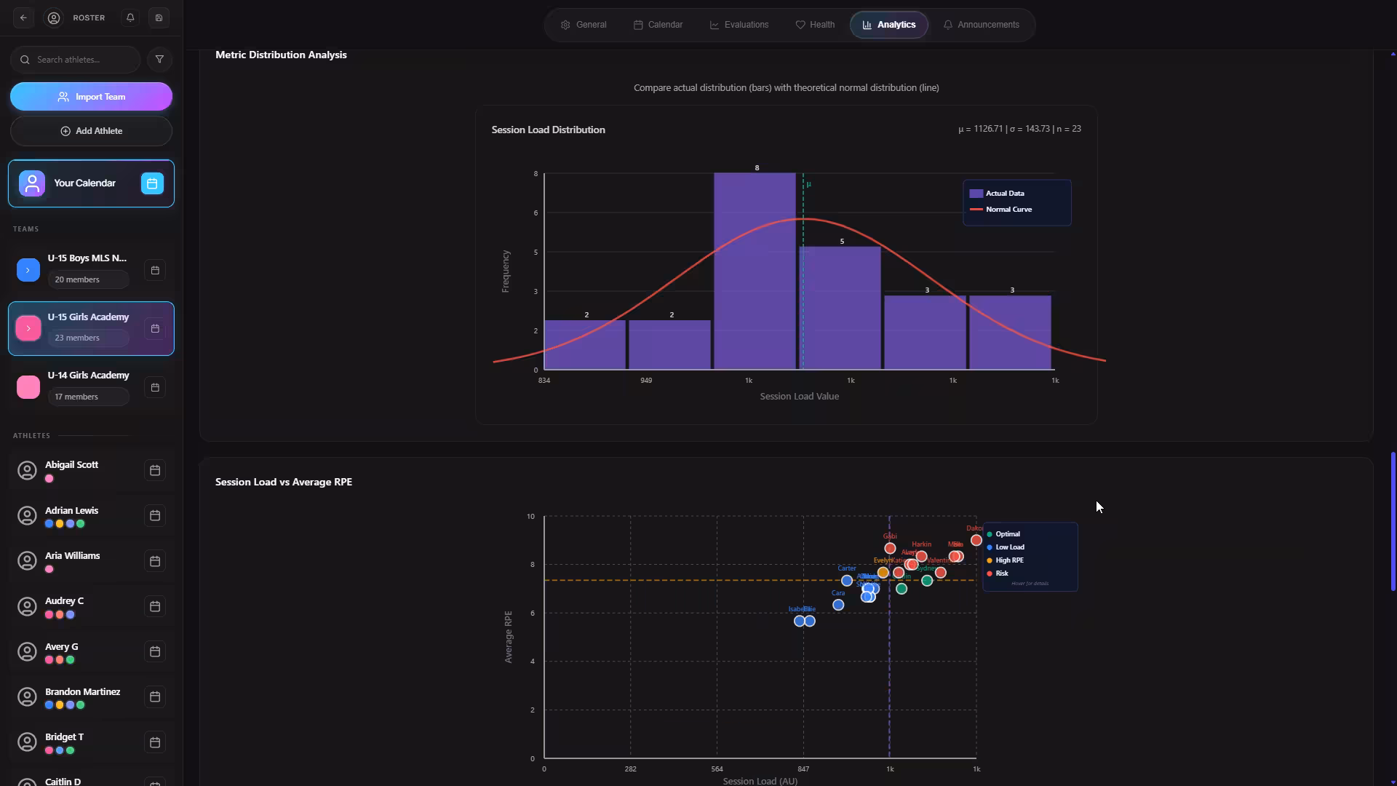The width and height of the screenshot is (1397, 786).
Task: Open the athlete filter funnel icon
Action: pos(159,60)
